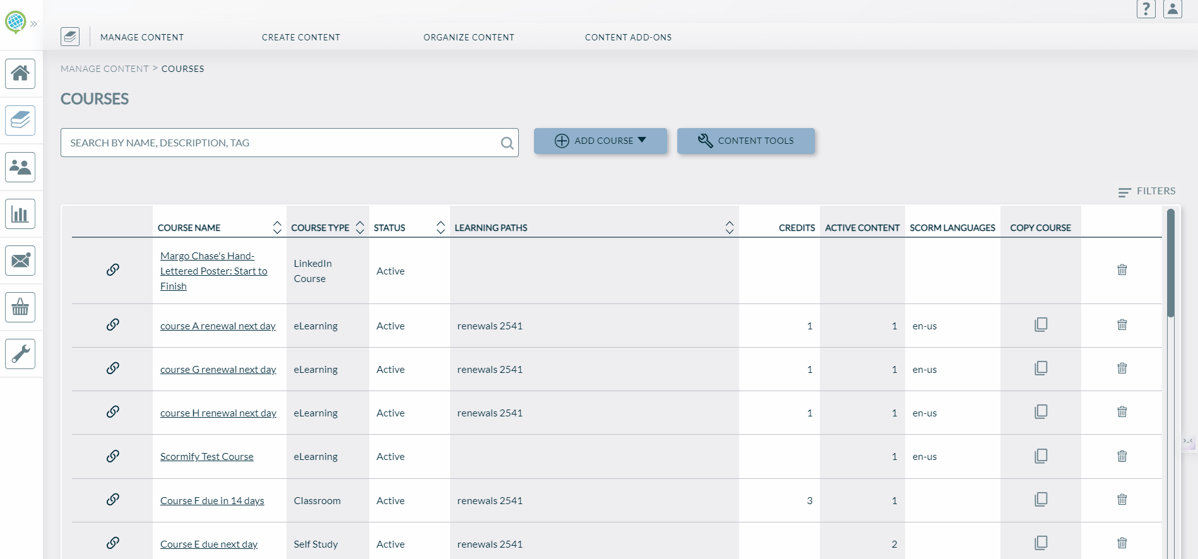Open the Add Course dropdown
The width and height of the screenshot is (1198, 559).
click(x=600, y=141)
